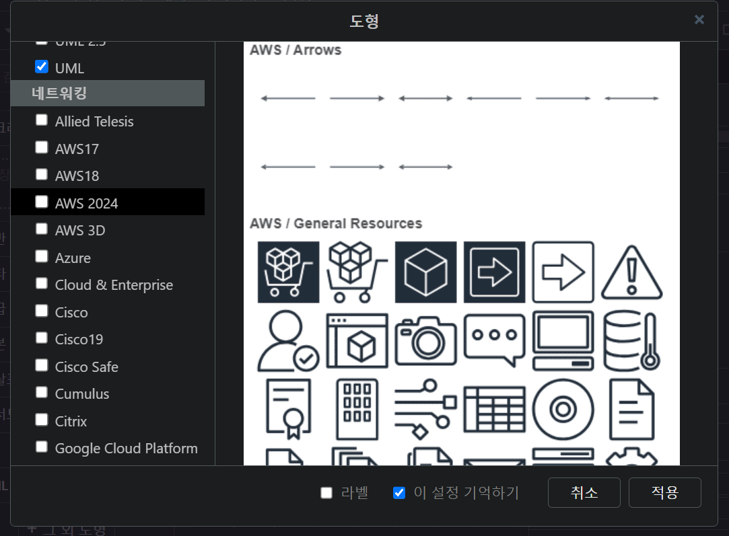Uncheck the UML checkbox

(42, 67)
